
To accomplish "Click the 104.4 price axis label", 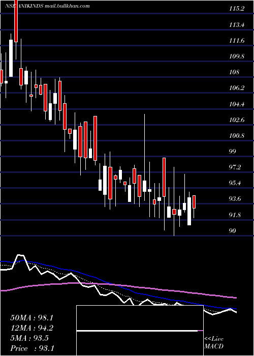I will [237, 104].
